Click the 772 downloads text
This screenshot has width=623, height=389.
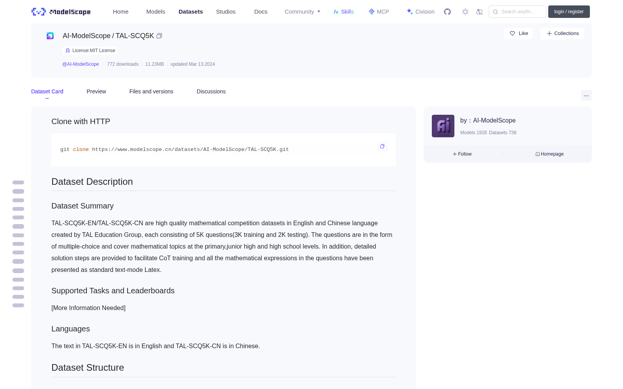coord(123,64)
